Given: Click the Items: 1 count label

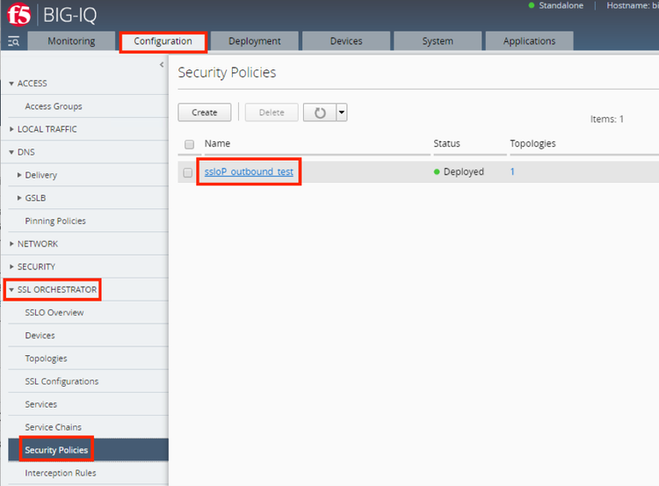Looking at the screenshot, I should [x=607, y=120].
